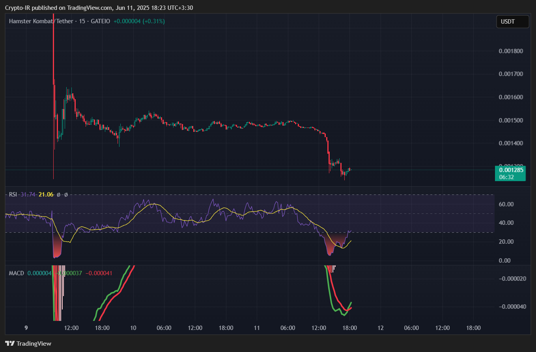536x352 pixels.
Task: Click the RSI 0.00 axis label
Action: (505, 261)
